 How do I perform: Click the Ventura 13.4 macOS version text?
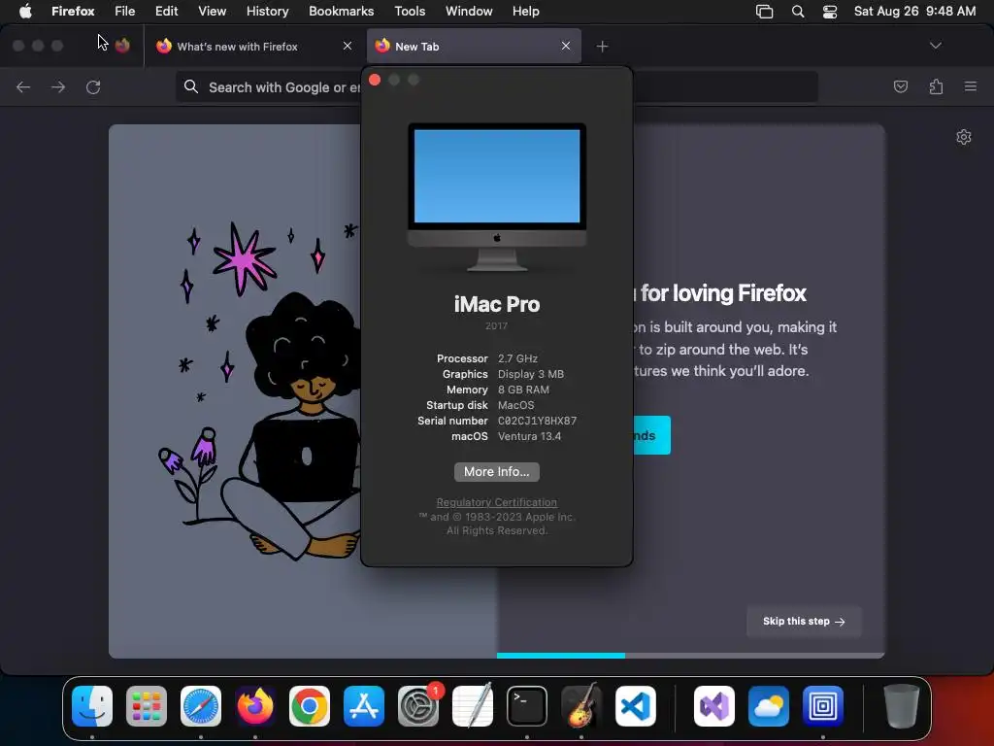(x=529, y=436)
